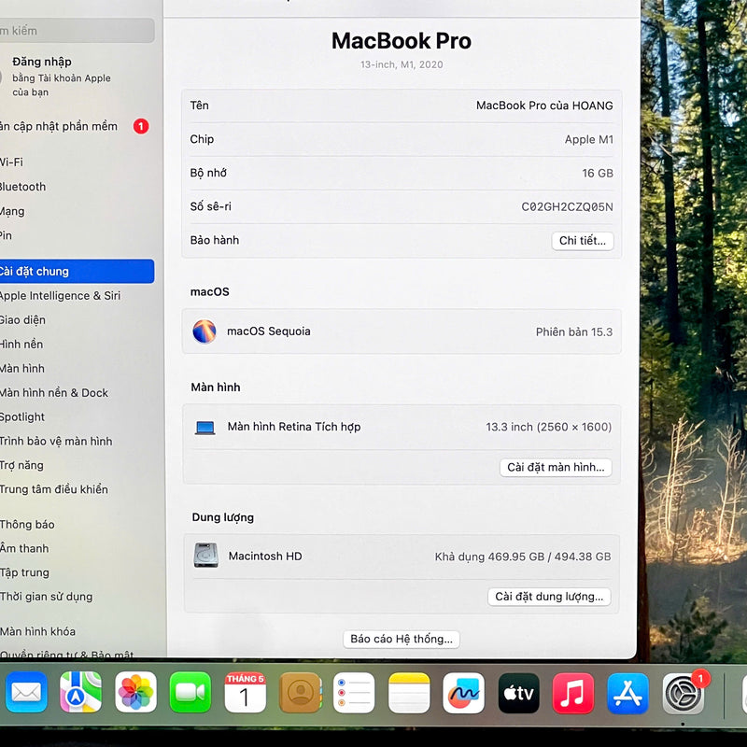This screenshot has height=747, width=747.
Task: Click the serial number C02GH2CZQ05N
Action: click(x=567, y=206)
